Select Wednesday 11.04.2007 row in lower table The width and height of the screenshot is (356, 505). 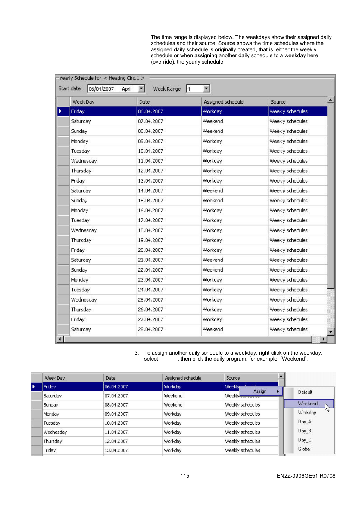(x=154, y=432)
